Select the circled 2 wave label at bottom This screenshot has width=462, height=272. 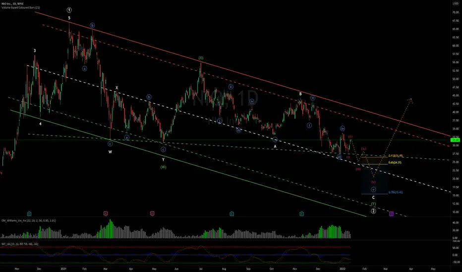click(373, 211)
